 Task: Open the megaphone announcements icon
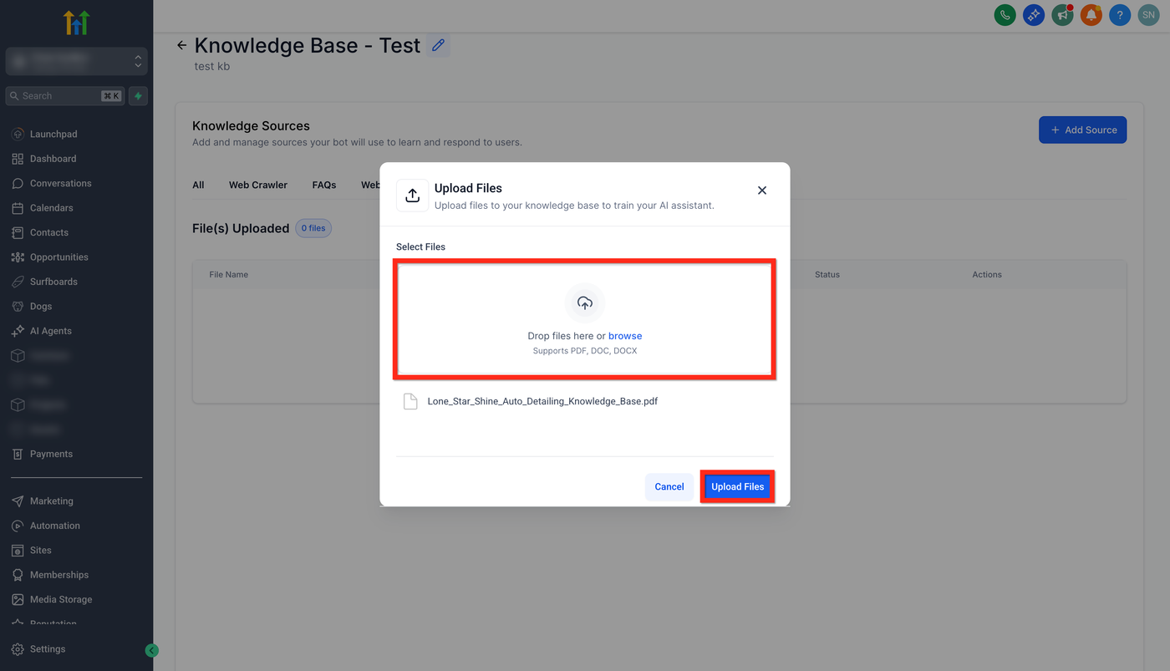pos(1062,14)
